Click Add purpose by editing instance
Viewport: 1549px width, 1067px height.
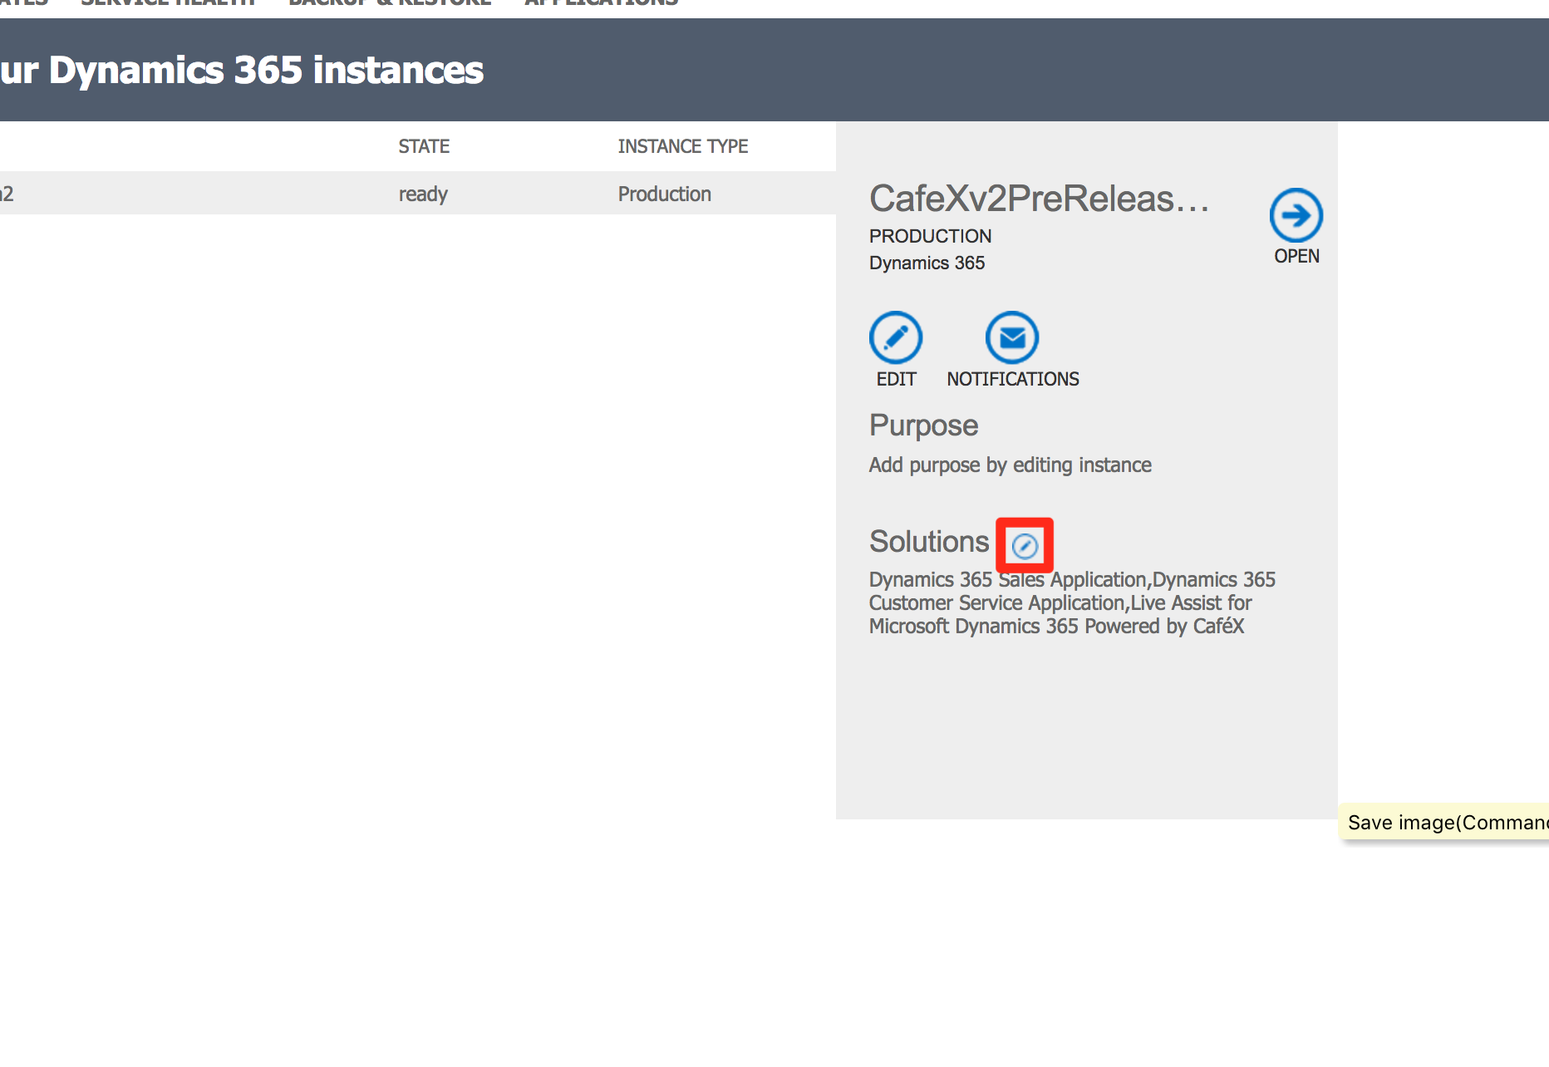[x=1010, y=465]
